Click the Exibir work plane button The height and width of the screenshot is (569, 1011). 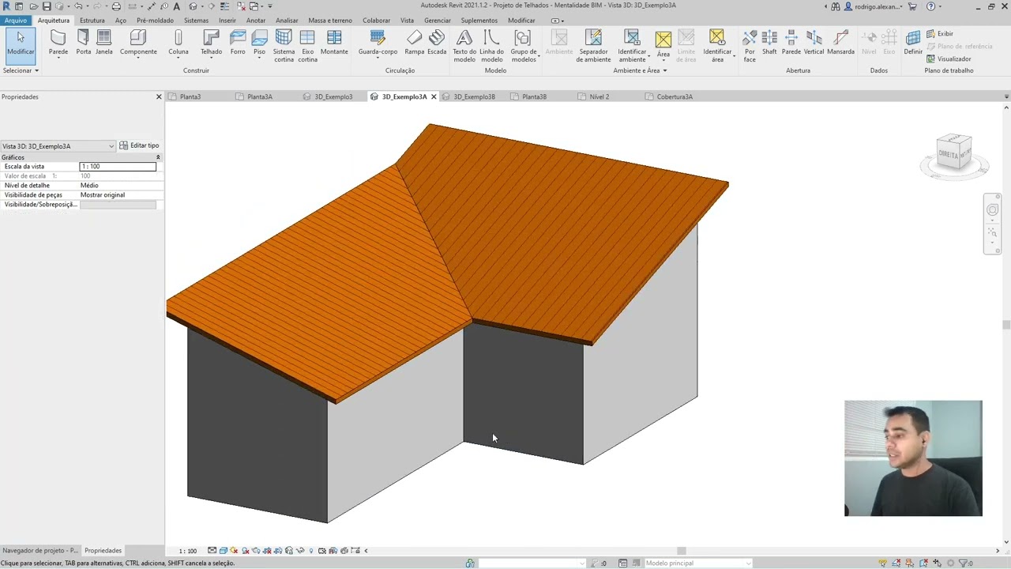coord(940,34)
